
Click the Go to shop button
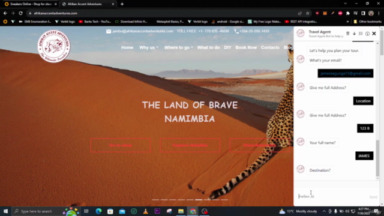121,145
